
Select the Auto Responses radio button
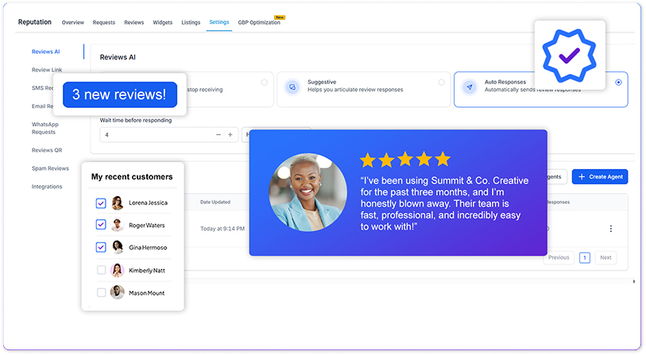(618, 82)
